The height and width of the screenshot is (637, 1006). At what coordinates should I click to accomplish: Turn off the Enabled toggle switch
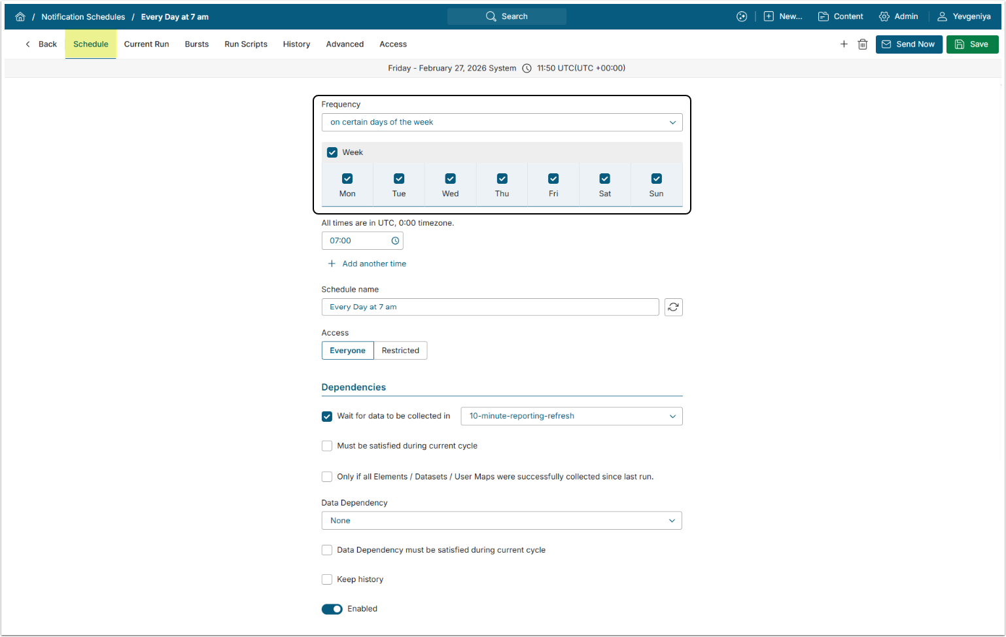coord(332,610)
